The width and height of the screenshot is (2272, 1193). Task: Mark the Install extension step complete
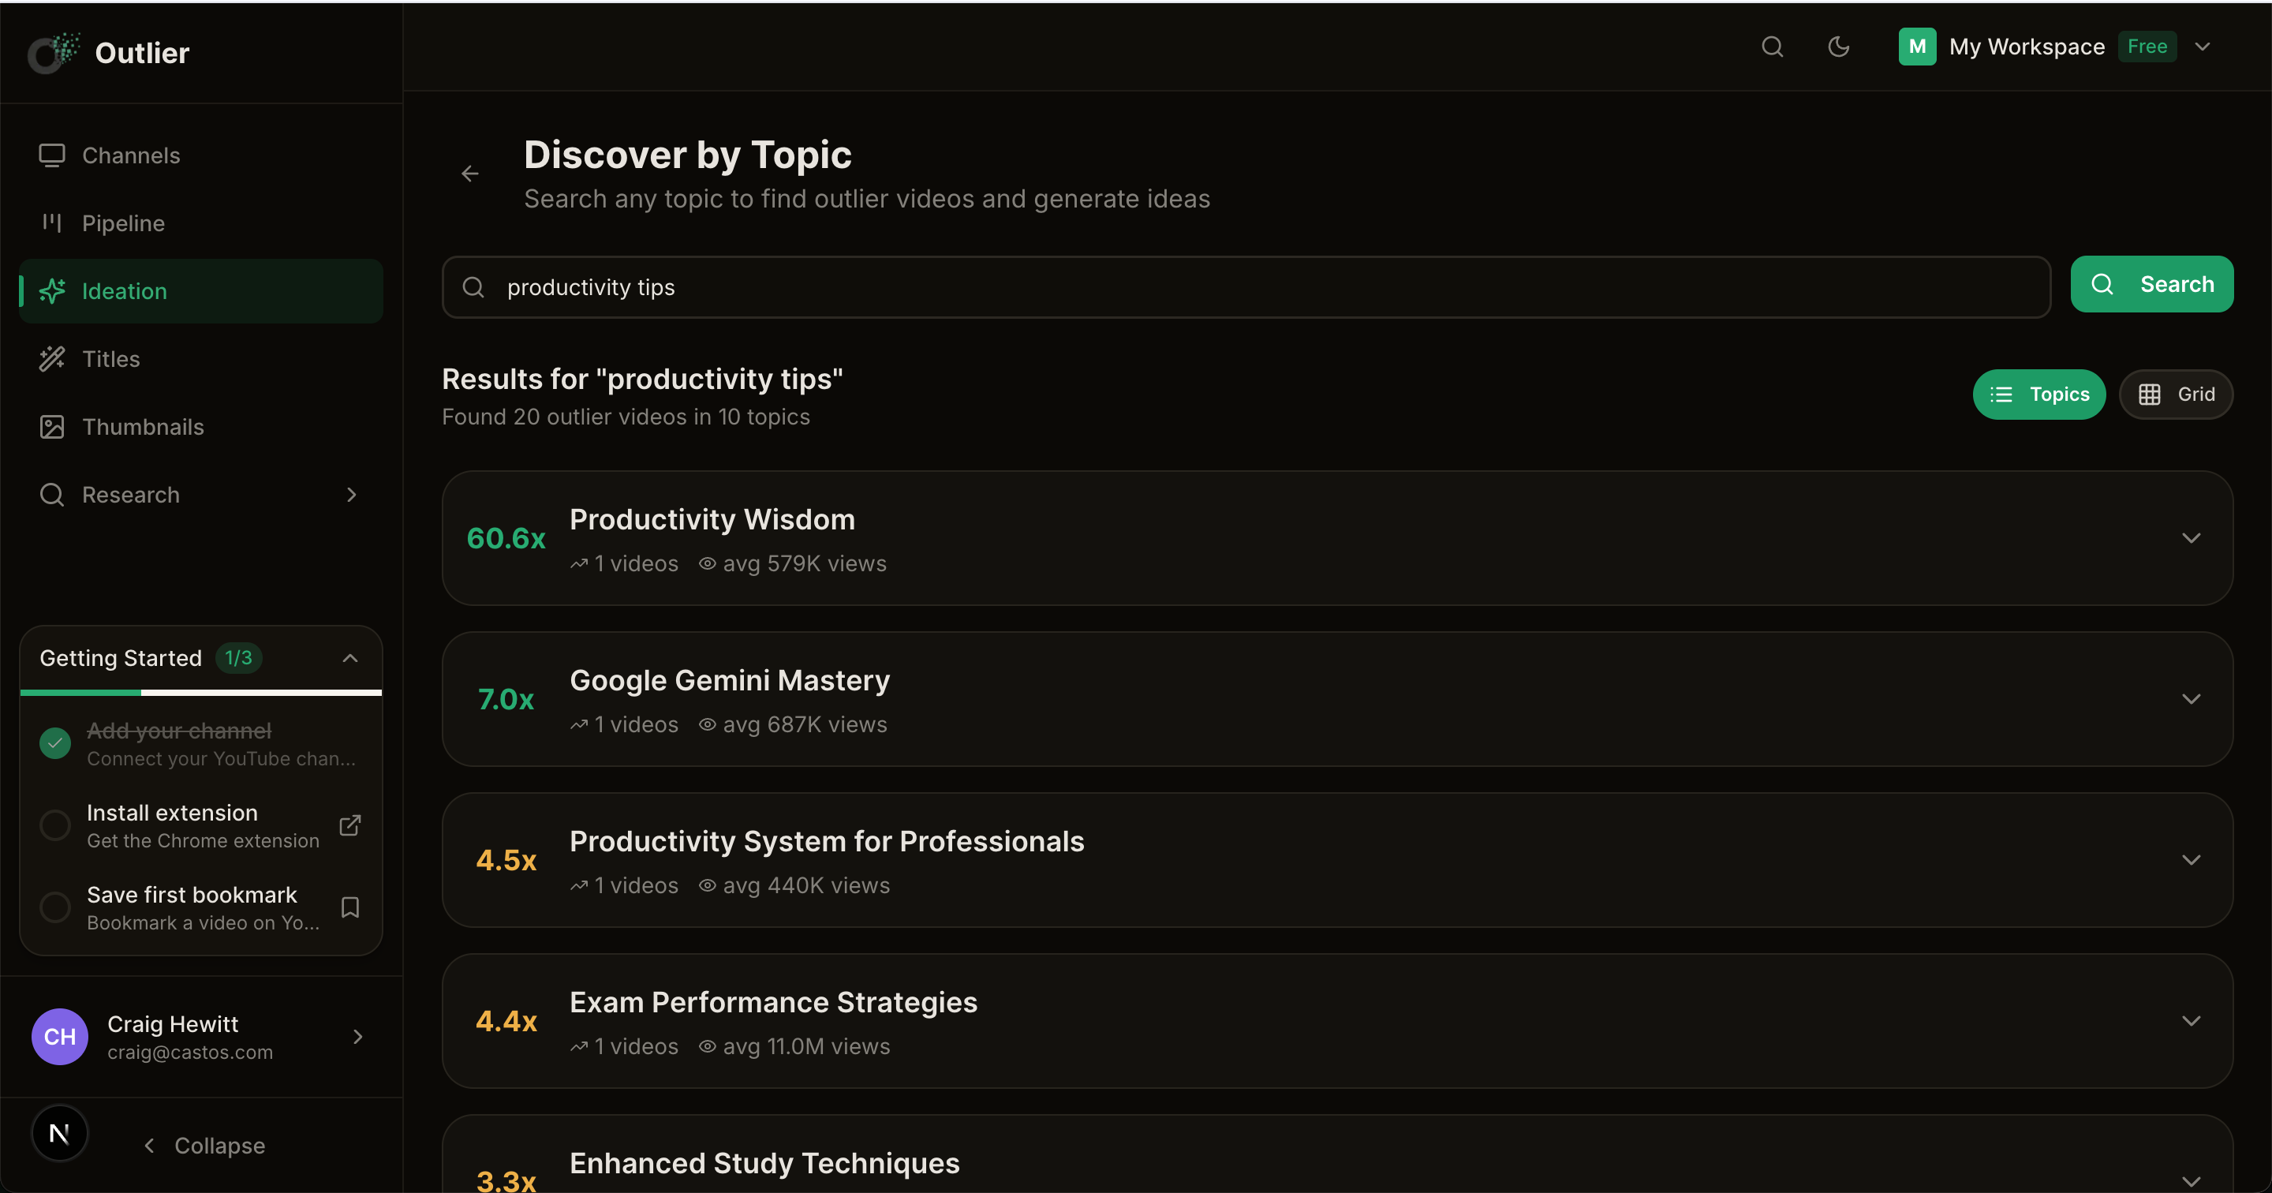pos(54,825)
